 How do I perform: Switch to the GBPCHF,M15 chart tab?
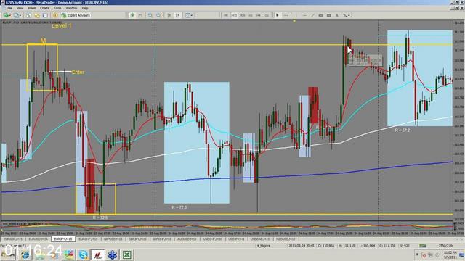(162, 239)
